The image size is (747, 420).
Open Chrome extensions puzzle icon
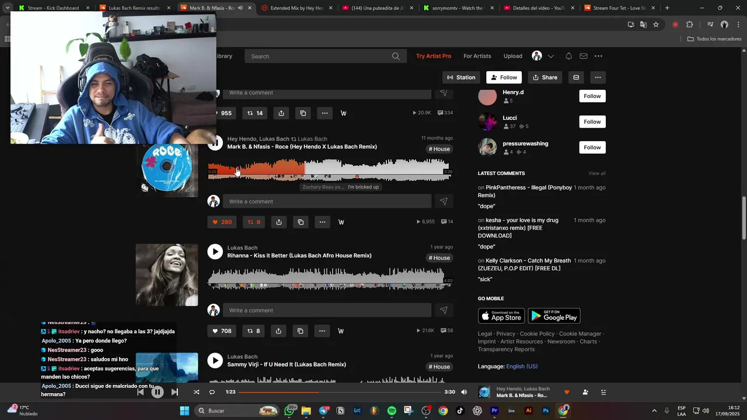690,24
